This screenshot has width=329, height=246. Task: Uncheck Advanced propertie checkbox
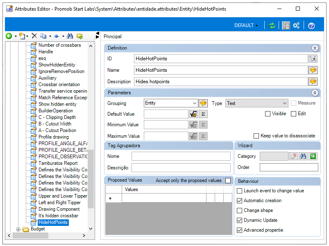pyautogui.click(x=239, y=230)
